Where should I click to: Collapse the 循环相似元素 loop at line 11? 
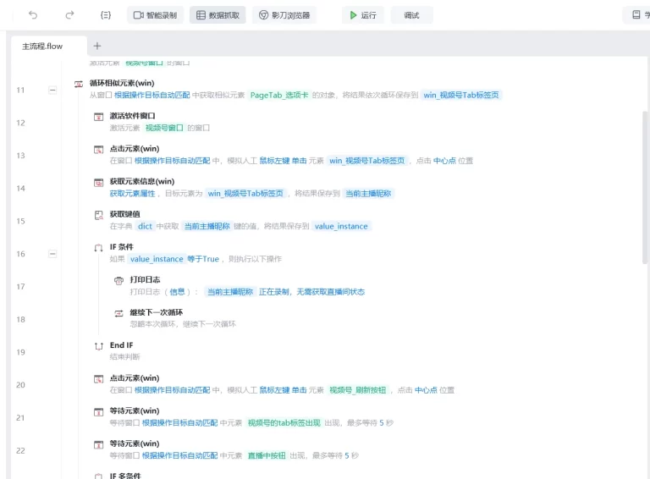52,89
